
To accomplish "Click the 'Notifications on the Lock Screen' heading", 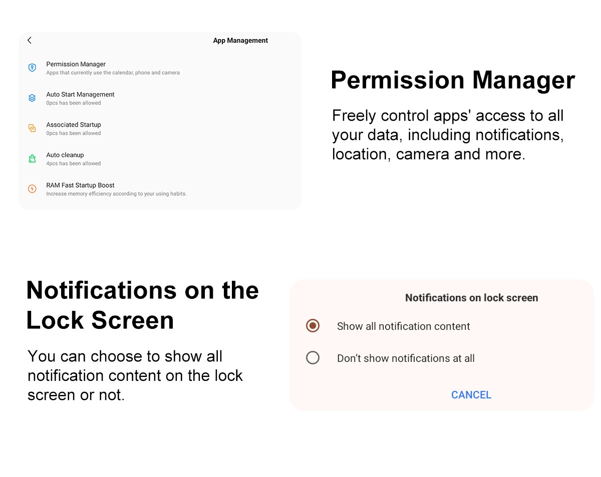I will [x=142, y=305].
